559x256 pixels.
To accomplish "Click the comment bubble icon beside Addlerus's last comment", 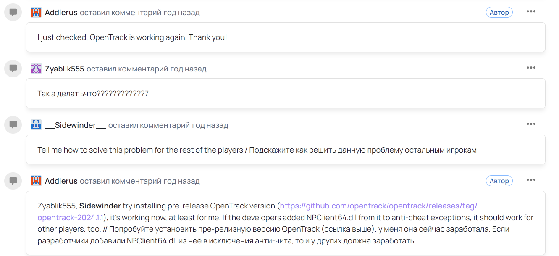I will [13, 181].
